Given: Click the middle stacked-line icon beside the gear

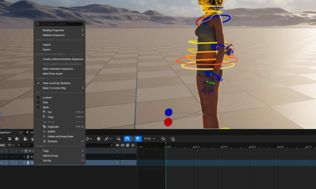Looking at the screenshot, I should (x=123, y=145).
